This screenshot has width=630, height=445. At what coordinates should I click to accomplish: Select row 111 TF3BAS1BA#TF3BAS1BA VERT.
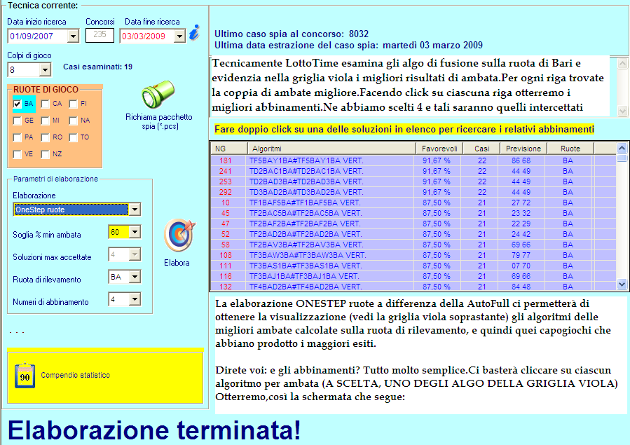(413, 266)
